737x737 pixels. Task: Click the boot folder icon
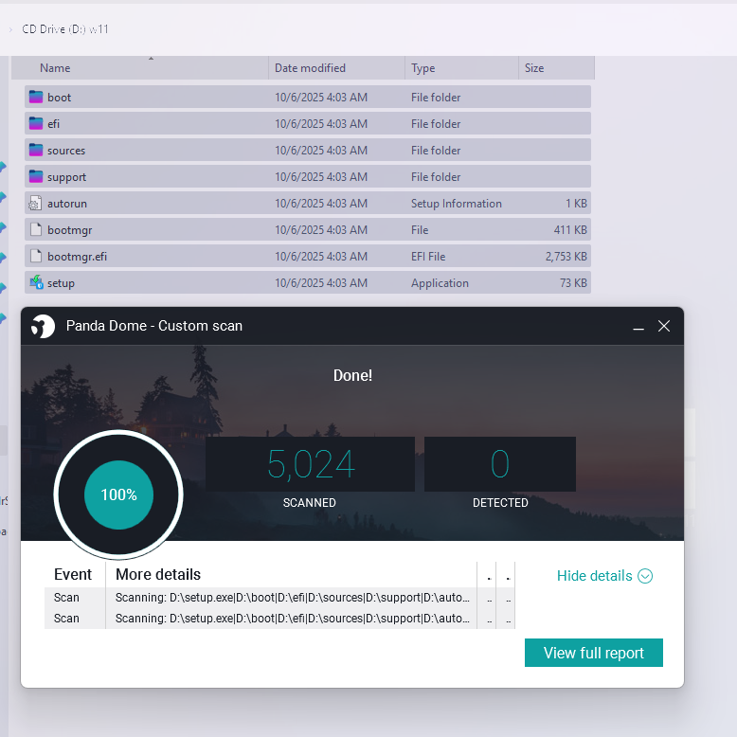(x=36, y=97)
